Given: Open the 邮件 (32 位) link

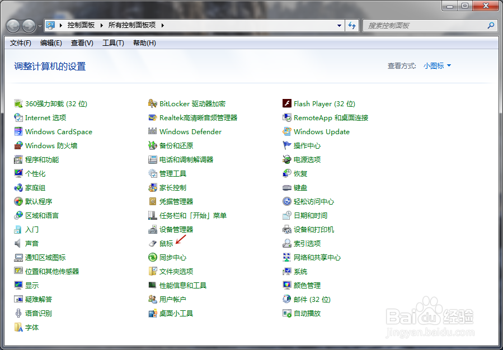Looking at the screenshot, I should pyautogui.click(x=312, y=299).
